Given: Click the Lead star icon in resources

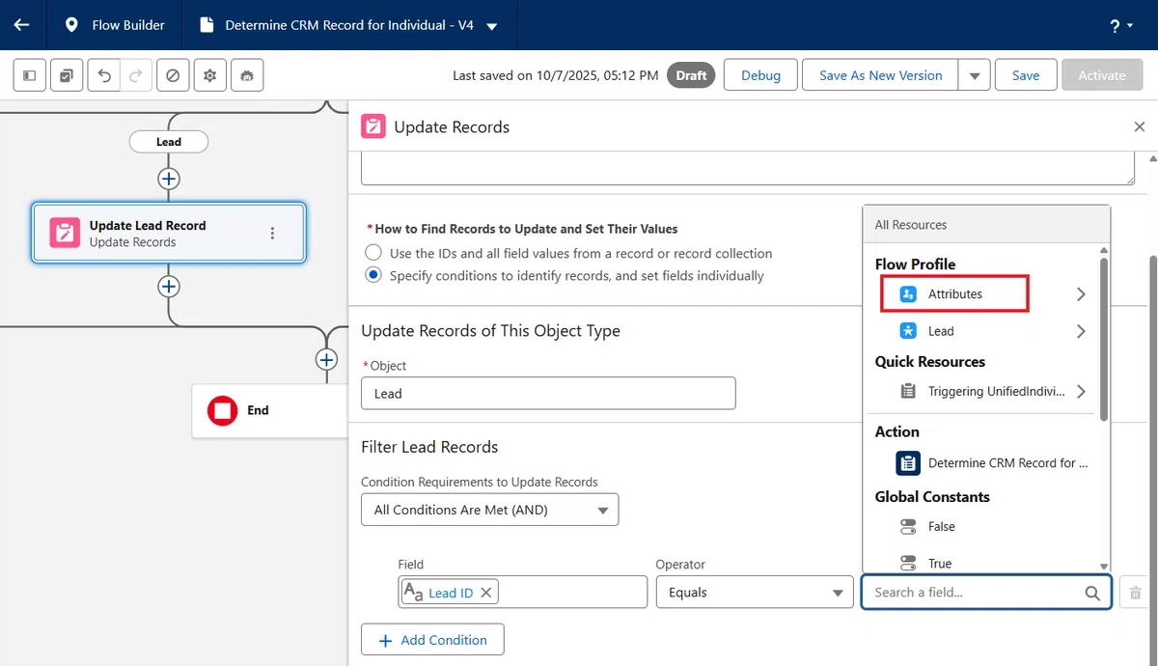Looking at the screenshot, I should [x=907, y=331].
